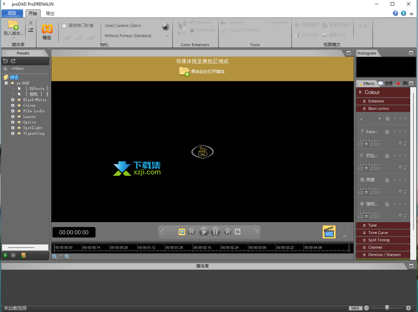Toggle keyframe clock for Exposure
Viewport: 418px width, 312px height.
(387, 132)
